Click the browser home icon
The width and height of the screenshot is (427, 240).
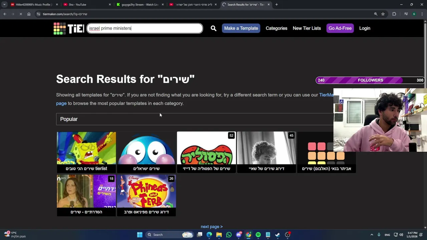tap(29, 14)
